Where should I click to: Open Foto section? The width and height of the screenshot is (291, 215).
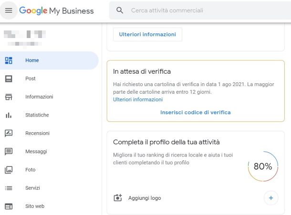[x=49, y=170]
